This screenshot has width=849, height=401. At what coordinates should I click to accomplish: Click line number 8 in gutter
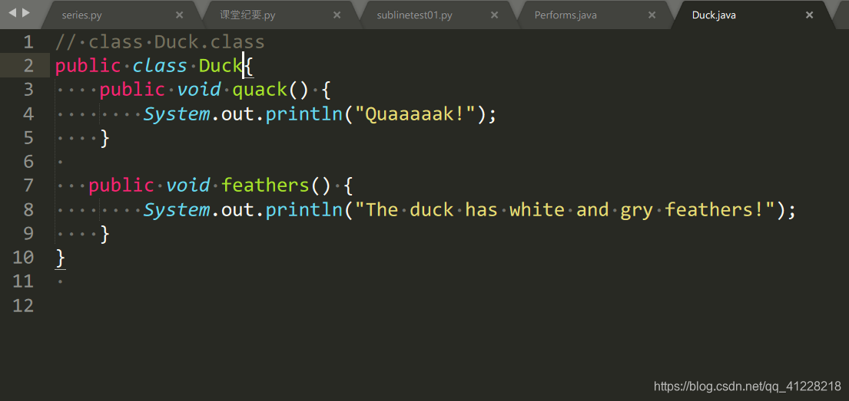pos(28,209)
